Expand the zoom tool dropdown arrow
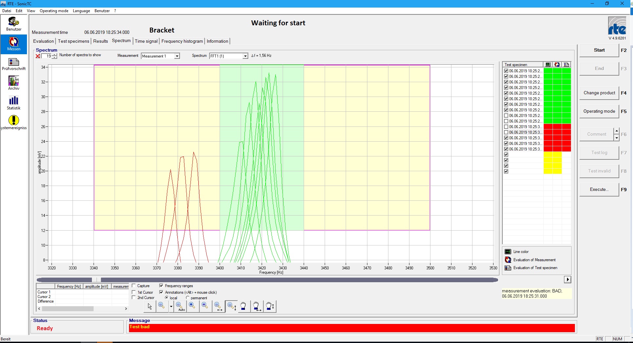Image resolution: width=633 pixels, height=343 pixels. pyautogui.click(x=171, y=306)
